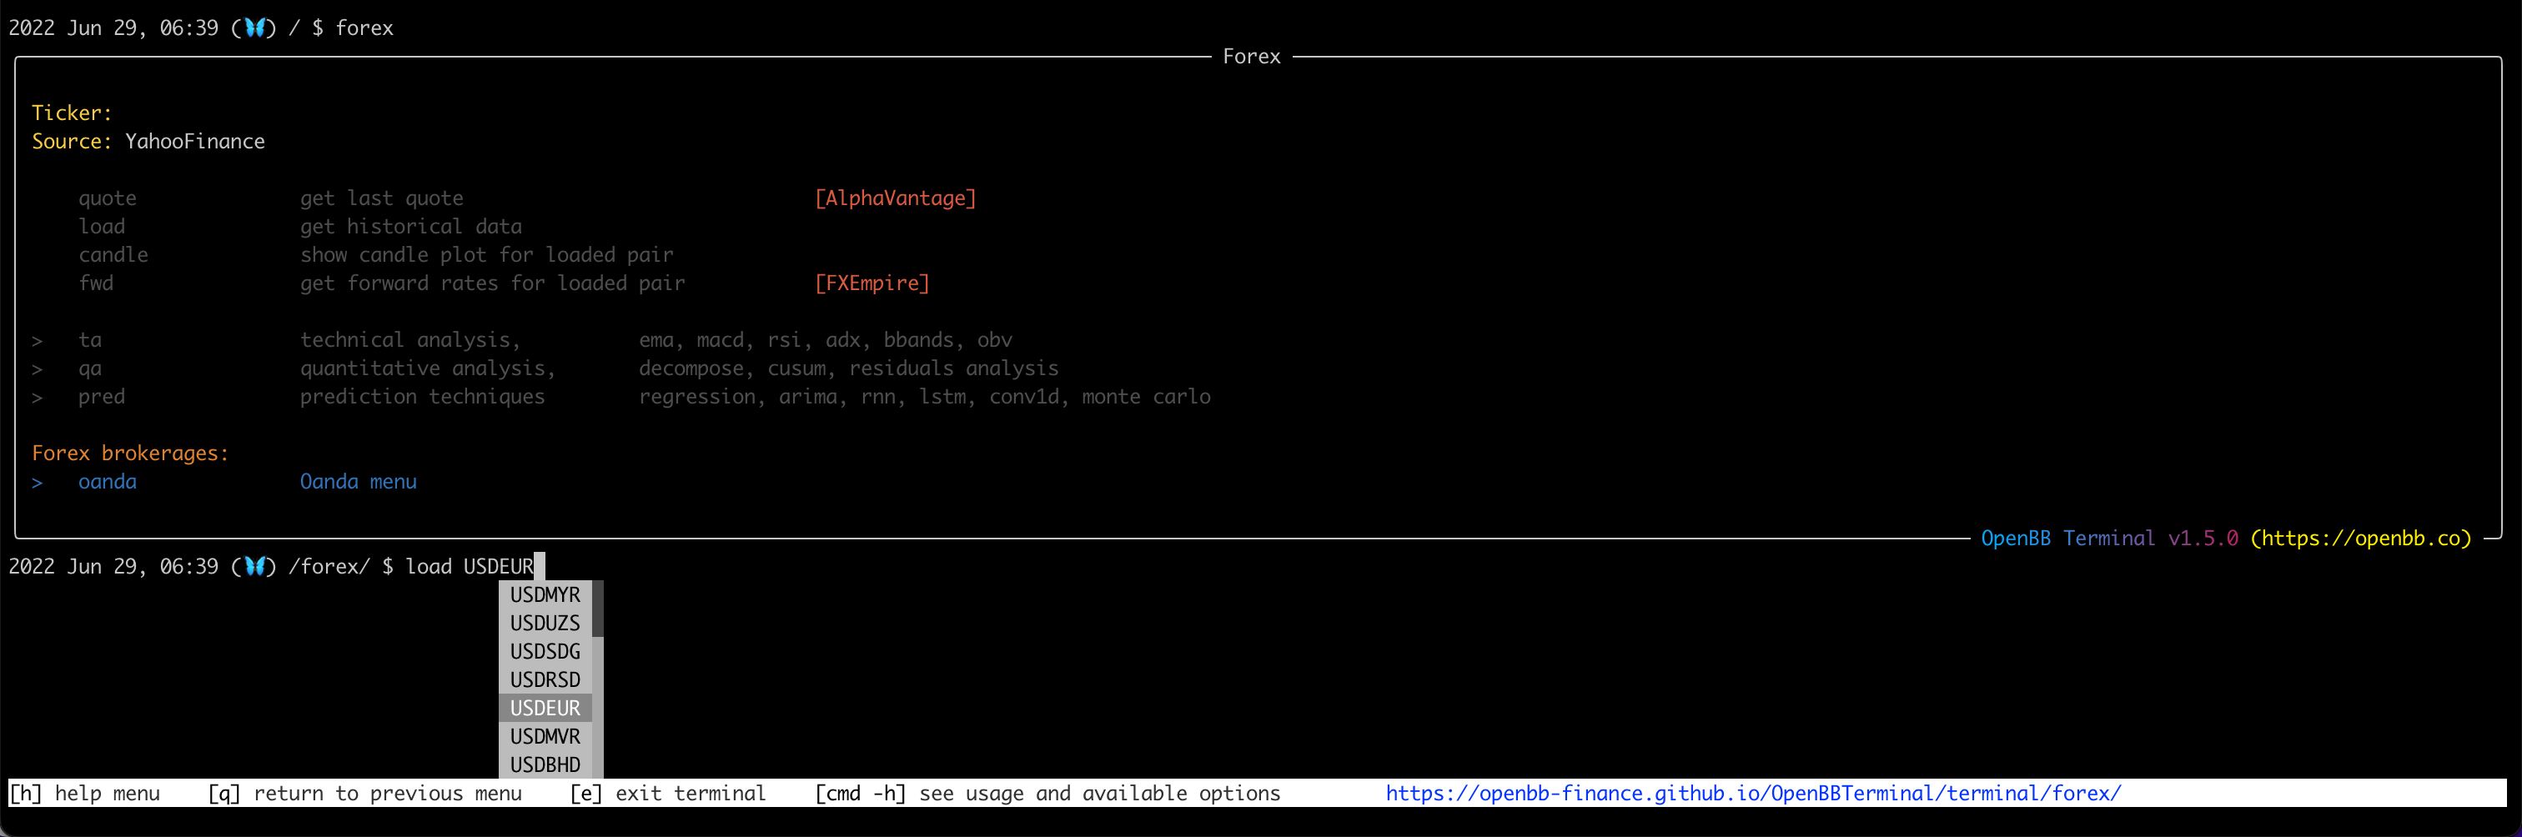Click the 'v1.5.0' version text
This screenshot has height=837, width=2522.
pyautogui.click(x=2203, y=539)
